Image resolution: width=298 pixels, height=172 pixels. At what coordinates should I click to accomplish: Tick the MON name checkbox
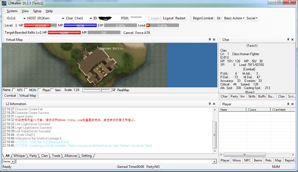pos(26,90)
